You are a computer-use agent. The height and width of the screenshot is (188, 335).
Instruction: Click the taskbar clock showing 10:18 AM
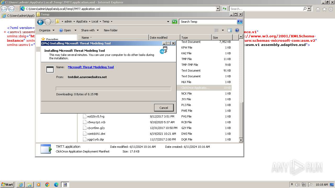[322, 185]
